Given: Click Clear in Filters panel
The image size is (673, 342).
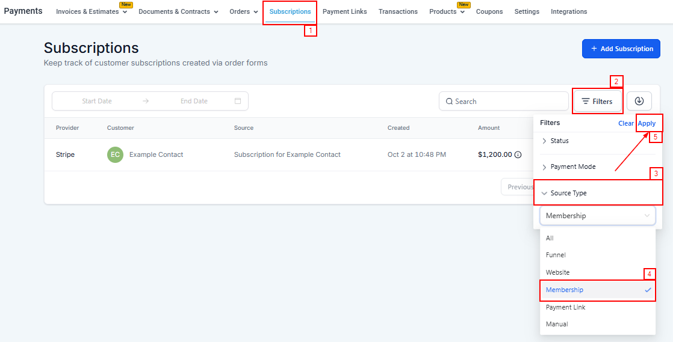Looking at the screenshot, I should (625, 123).
